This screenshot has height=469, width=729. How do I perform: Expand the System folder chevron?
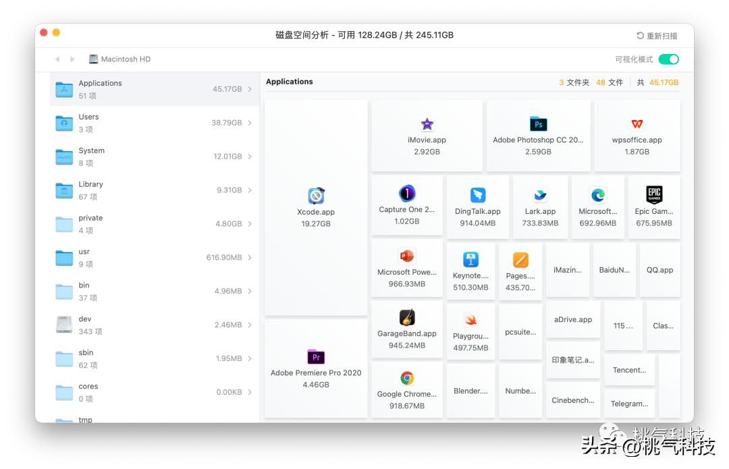(248, 156)
